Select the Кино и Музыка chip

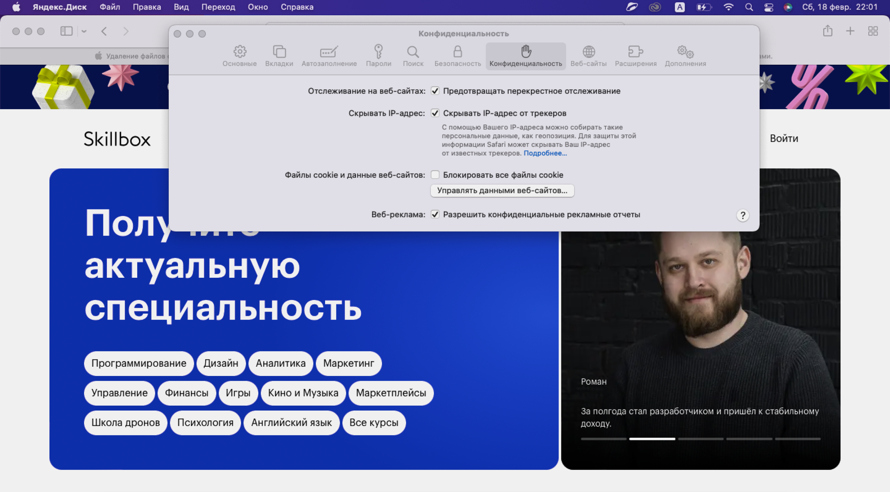pos(303,393)
